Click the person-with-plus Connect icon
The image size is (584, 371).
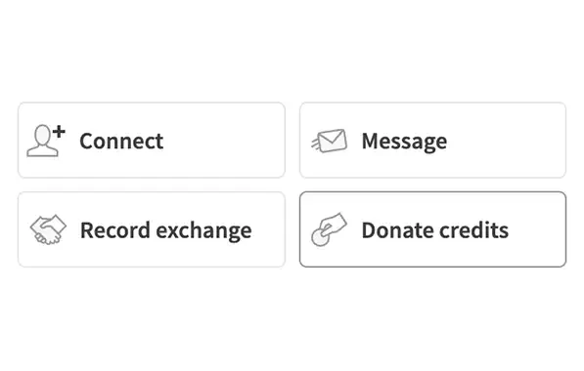coord(46,141)
